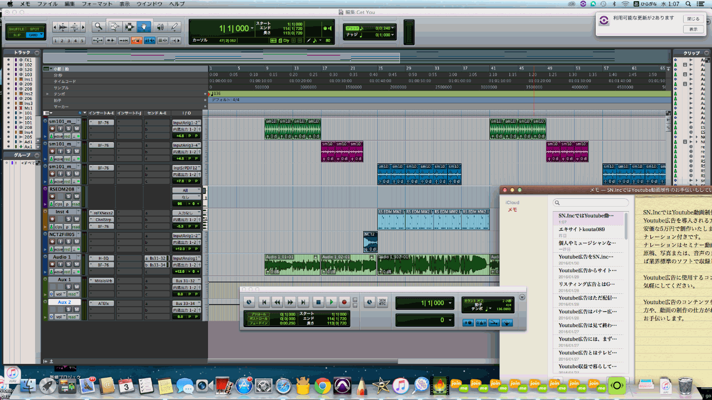Image resolution: width=712 pixels, height=400 pixels.
Task: Open the main counter format dropdown arrow
Action: pyautogui.click(x=252, y=28)
